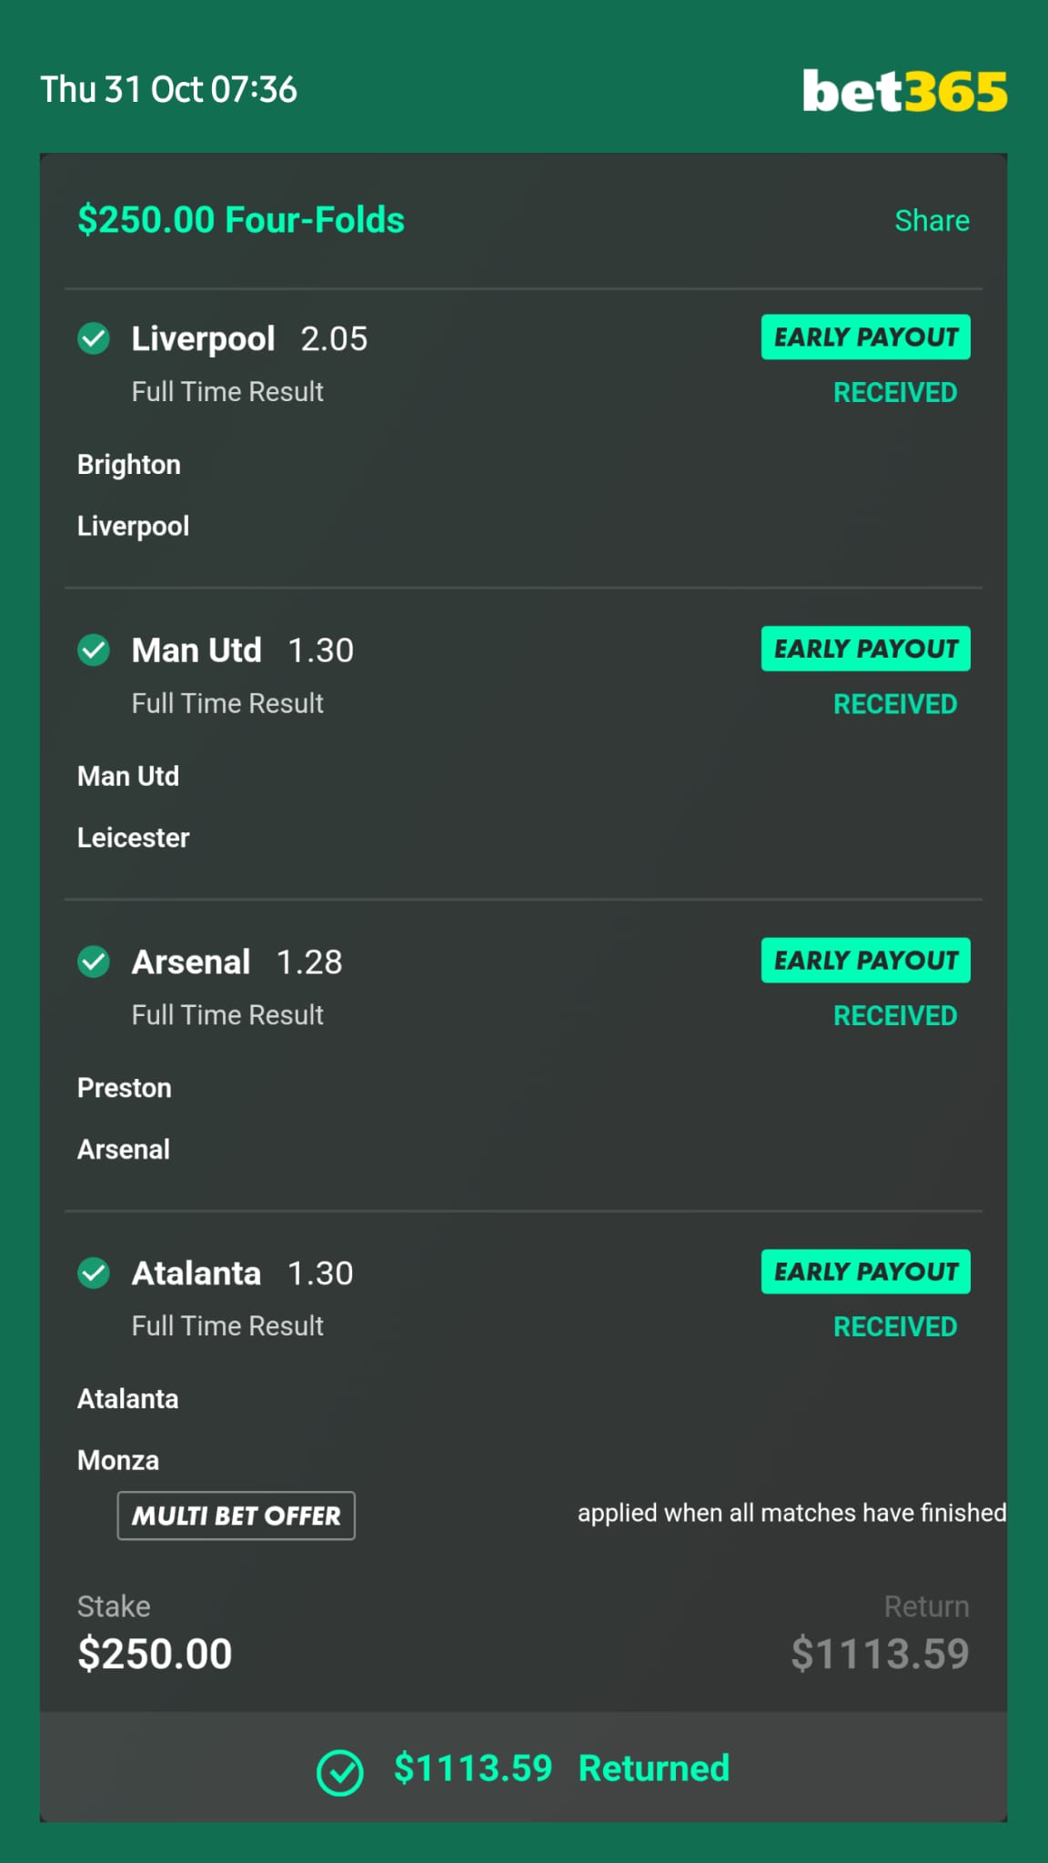This screenshot has width=1048, height=1863.
Task: Tap Early Payout badge for Atalanta
Action: point(865,1272)
